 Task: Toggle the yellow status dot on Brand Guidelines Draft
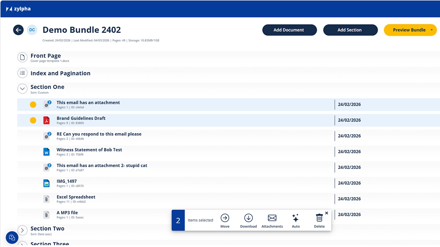pos(33,120)
